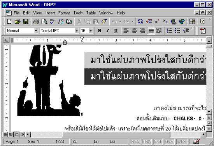
Task: Click the horizontal scrollbar thumb
Action: pos(116,134)
